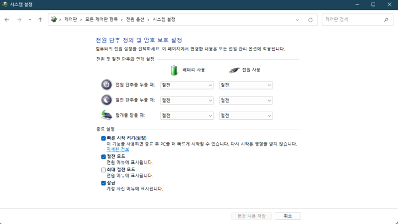
Task: Open the recent locations chevron
Action: point(30,19)
